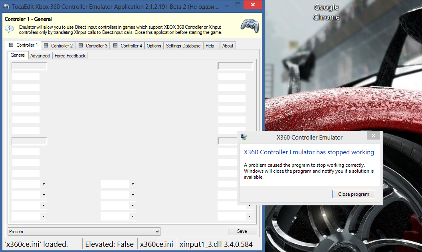Click "X360 Controller Emulator has stopped working" heading
422x252 pixels.
[309, 152]
